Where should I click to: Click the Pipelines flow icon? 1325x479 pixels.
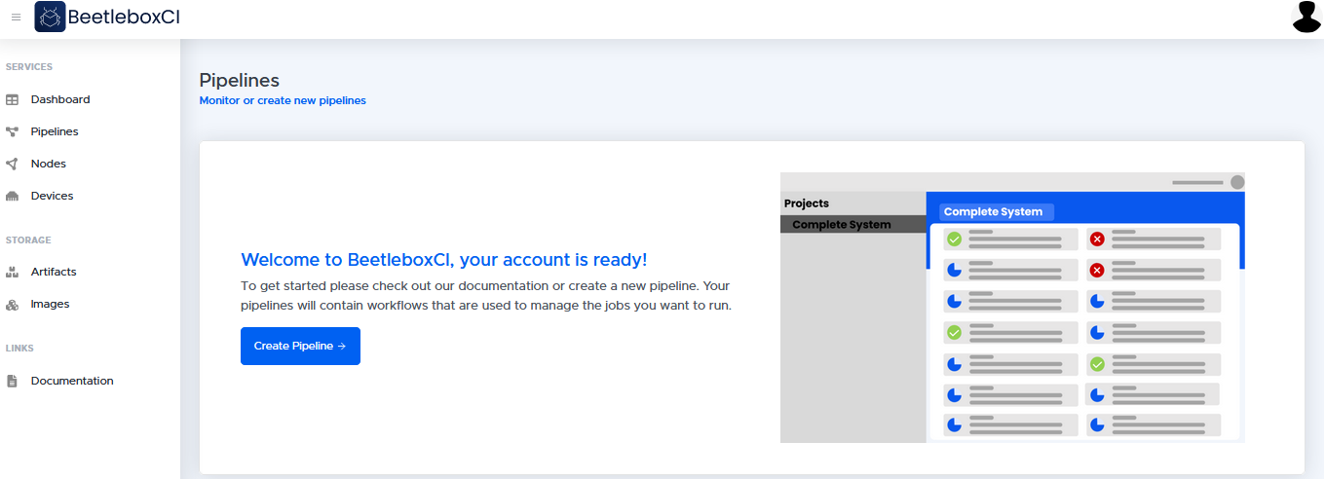(13, 131)
